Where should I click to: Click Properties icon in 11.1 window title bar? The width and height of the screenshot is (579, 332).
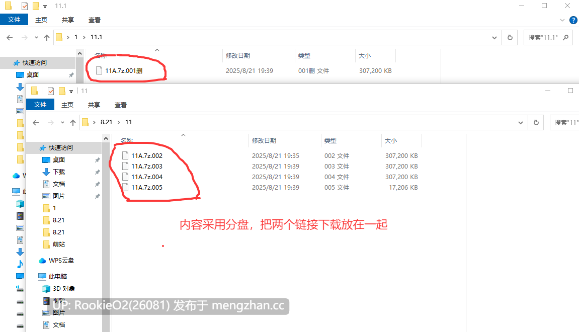pos(25,6)
